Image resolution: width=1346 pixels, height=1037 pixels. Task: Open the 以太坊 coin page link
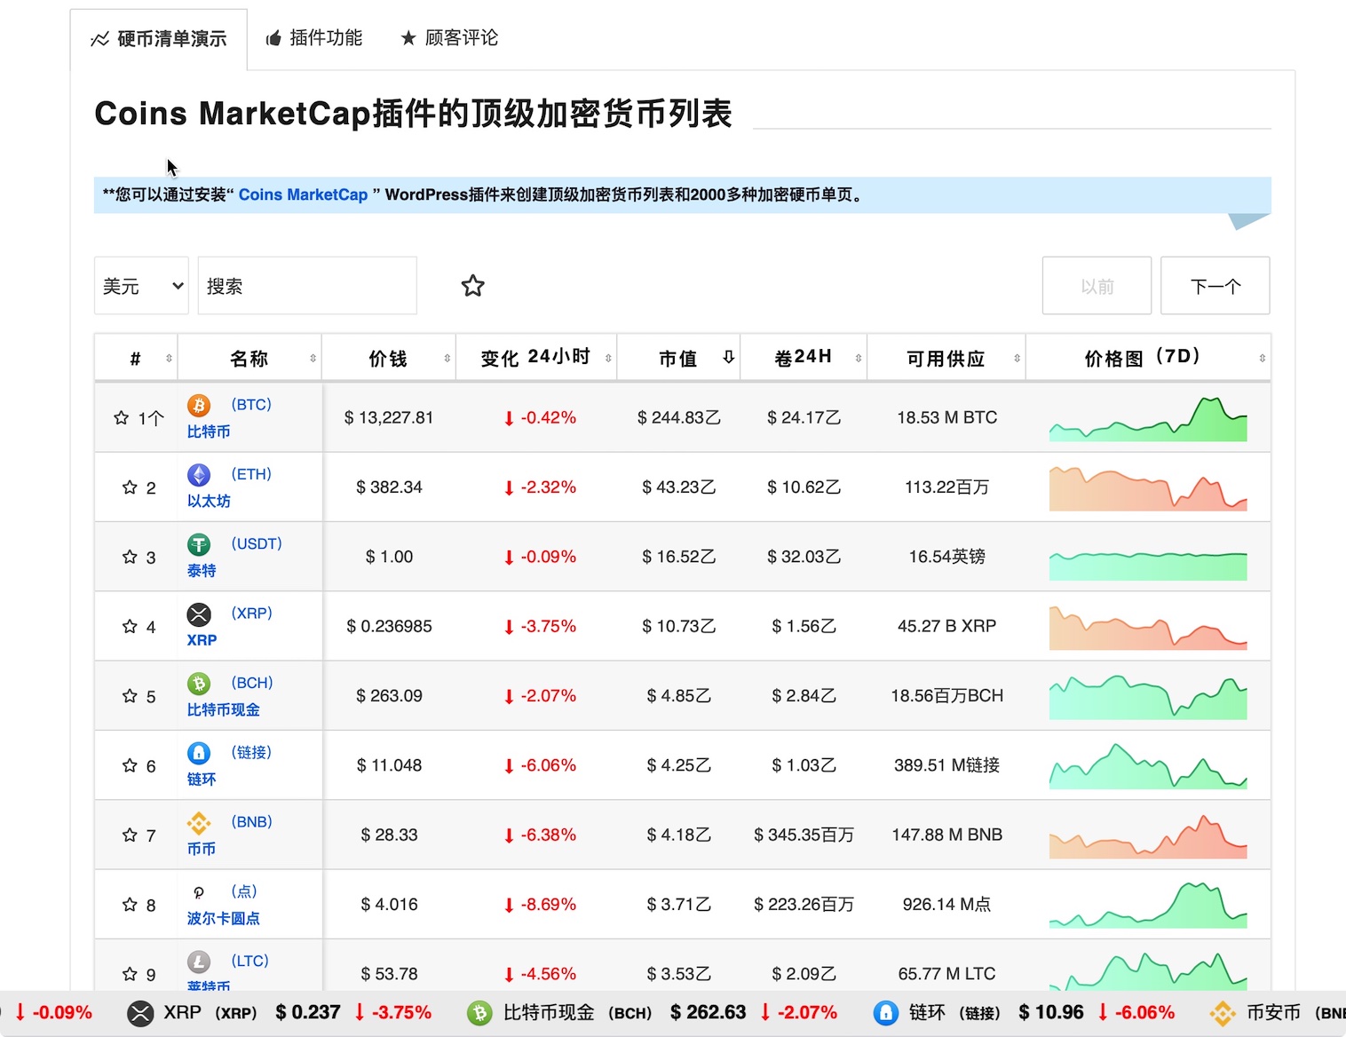tap(209, 501)
